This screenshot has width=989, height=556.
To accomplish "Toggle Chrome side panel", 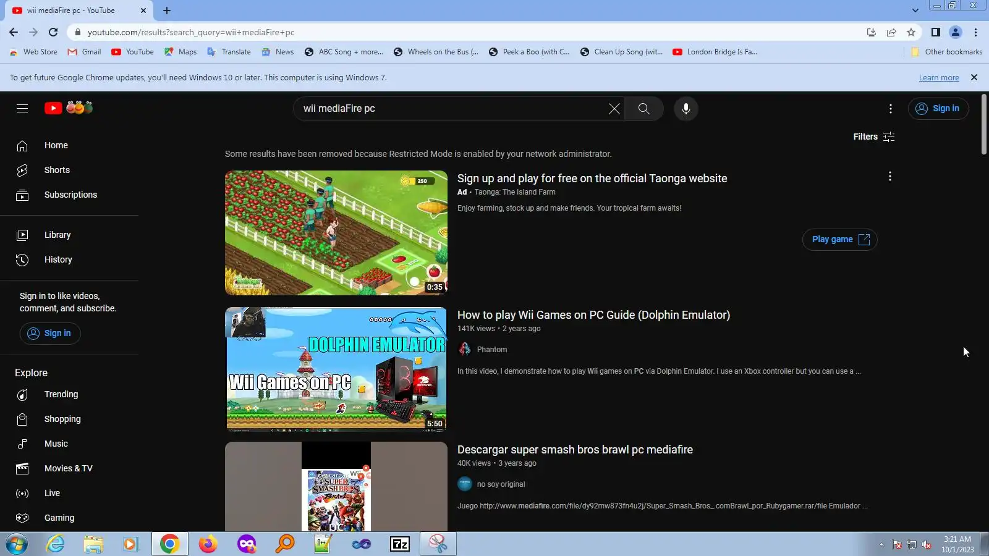I will tap(936, 32).
